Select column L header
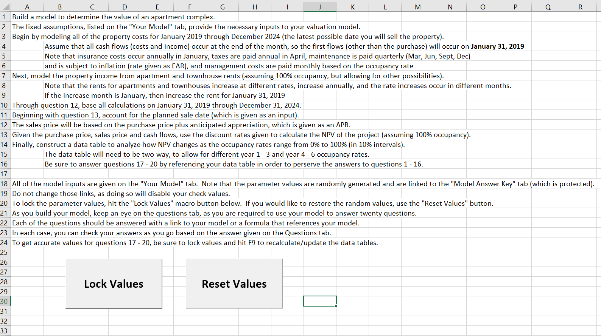The image size is (601, 336). 385,7
